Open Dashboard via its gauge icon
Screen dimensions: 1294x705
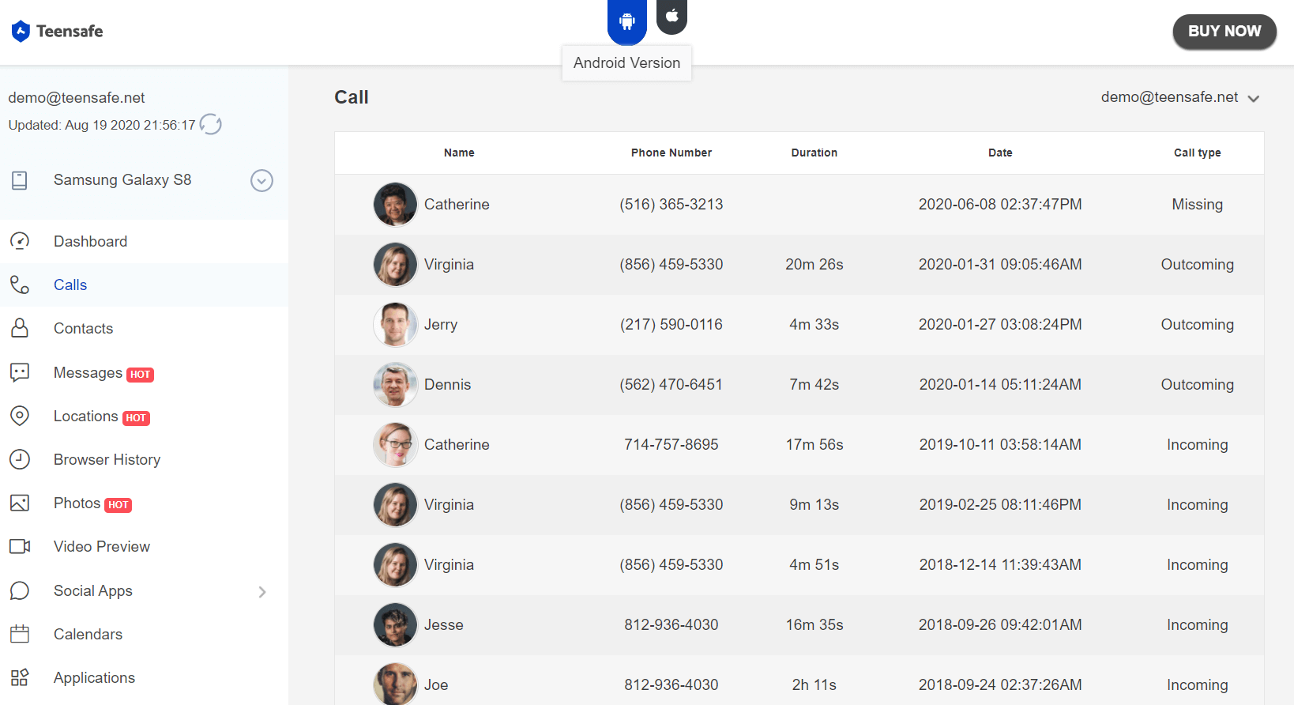[x=20, y=241]
